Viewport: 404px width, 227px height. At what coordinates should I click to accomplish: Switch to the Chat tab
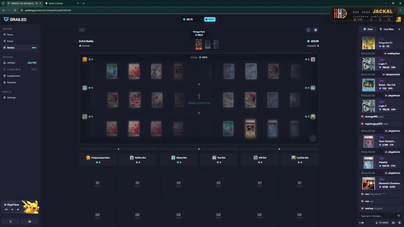coord(368,29)
